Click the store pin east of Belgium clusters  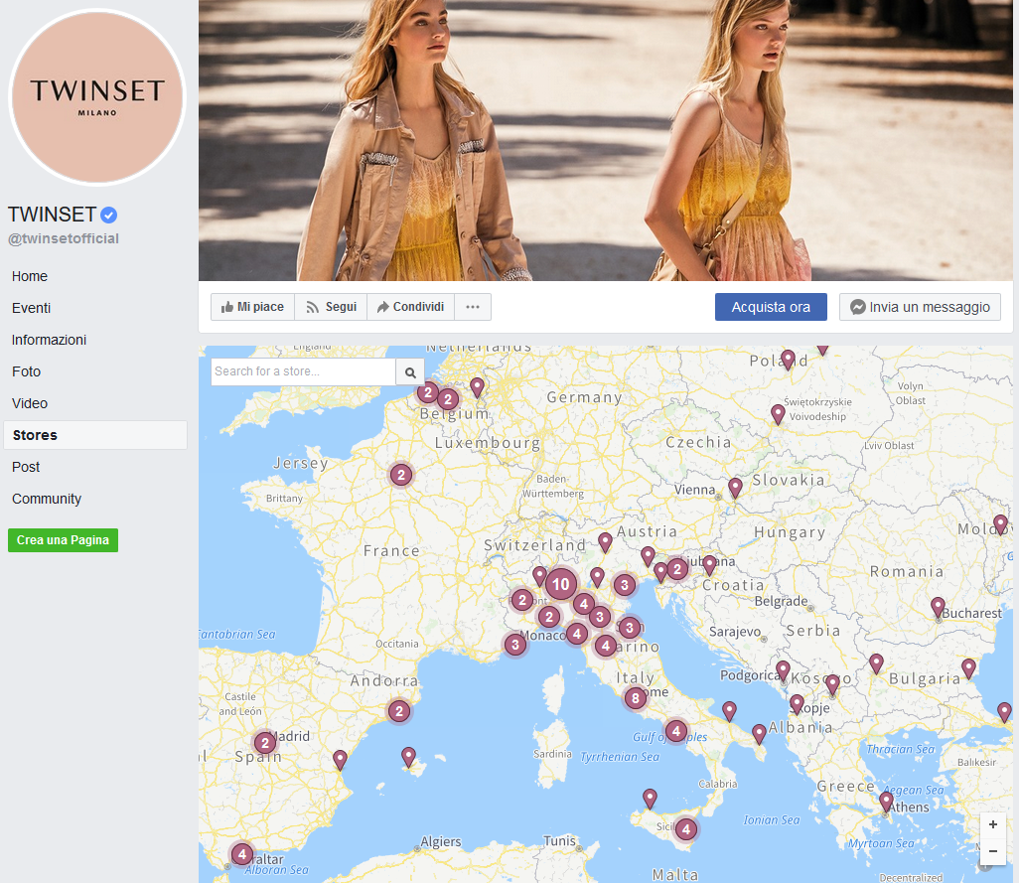coord(477,387)
